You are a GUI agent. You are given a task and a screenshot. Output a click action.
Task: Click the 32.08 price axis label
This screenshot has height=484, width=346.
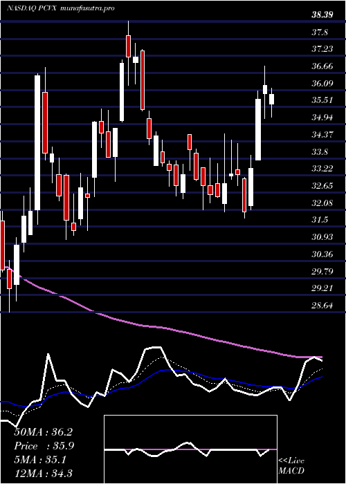click(322, 203)
